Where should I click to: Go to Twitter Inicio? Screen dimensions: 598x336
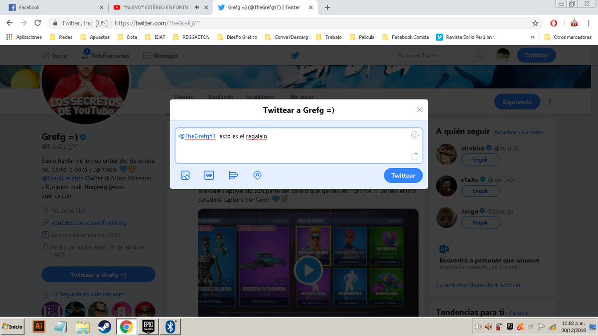[x=54, y=55]
